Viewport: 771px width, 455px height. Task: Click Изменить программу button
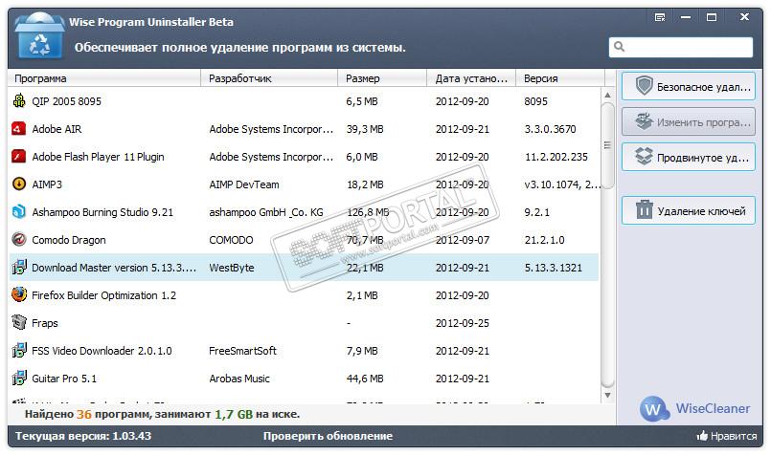click(689, 121)
